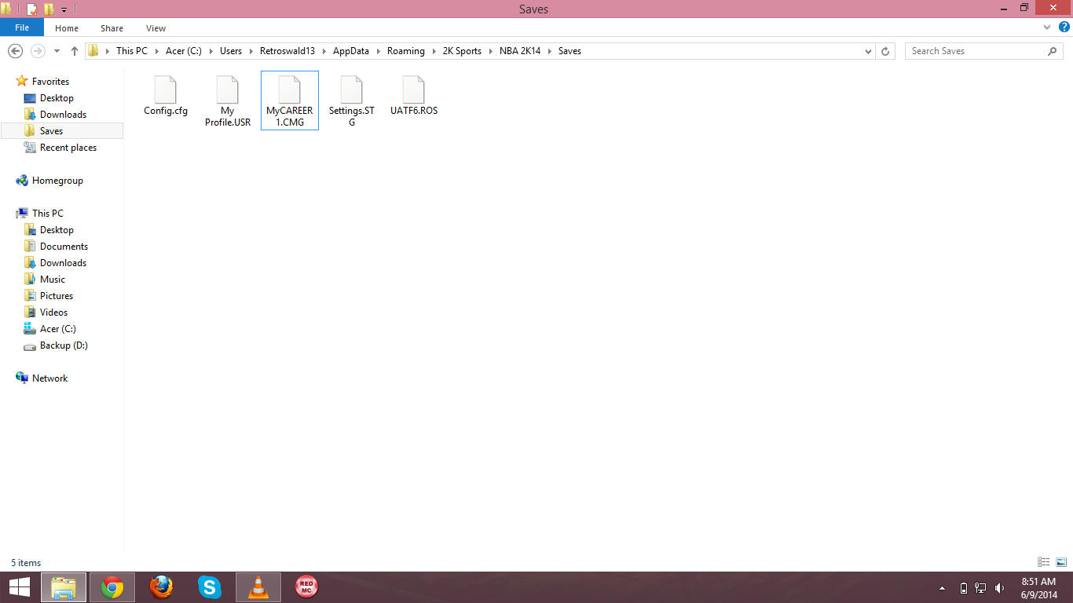Launch Google Chrome from taskbar
Image resolution: width=1073 pixels, height=603 pixels.
112,587
